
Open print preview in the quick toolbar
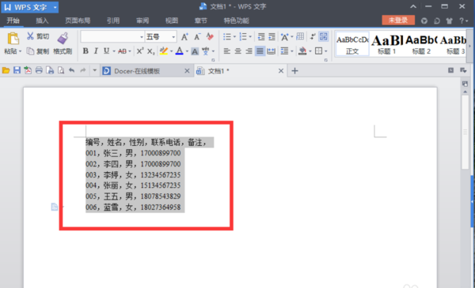tap(61, 71)
